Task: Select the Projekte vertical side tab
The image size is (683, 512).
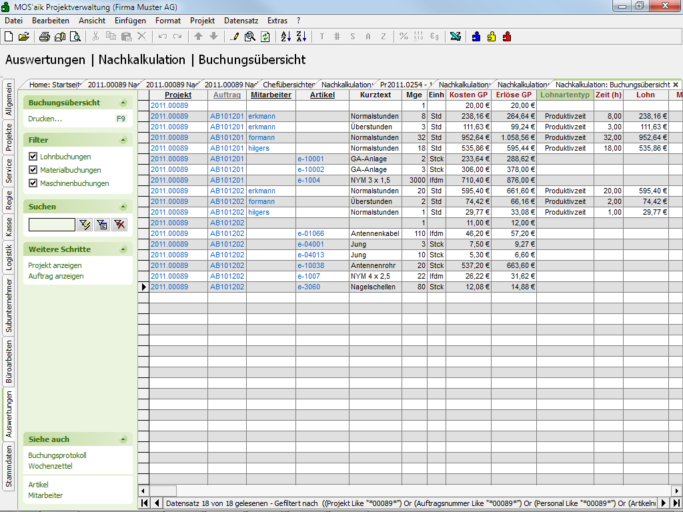Action: [x=9, y=137]
